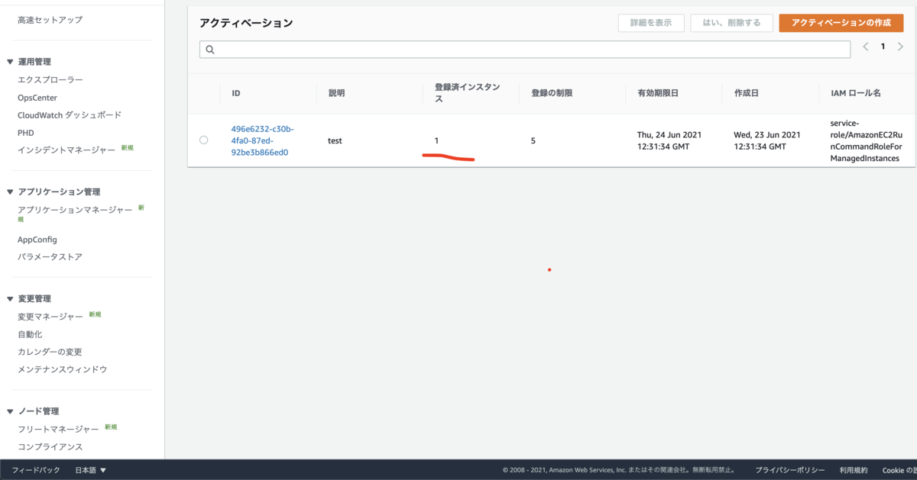The width and height of the screenshot is (917, 480).
Task: Click inside the activation search field
Action: [x=458, y=49]
